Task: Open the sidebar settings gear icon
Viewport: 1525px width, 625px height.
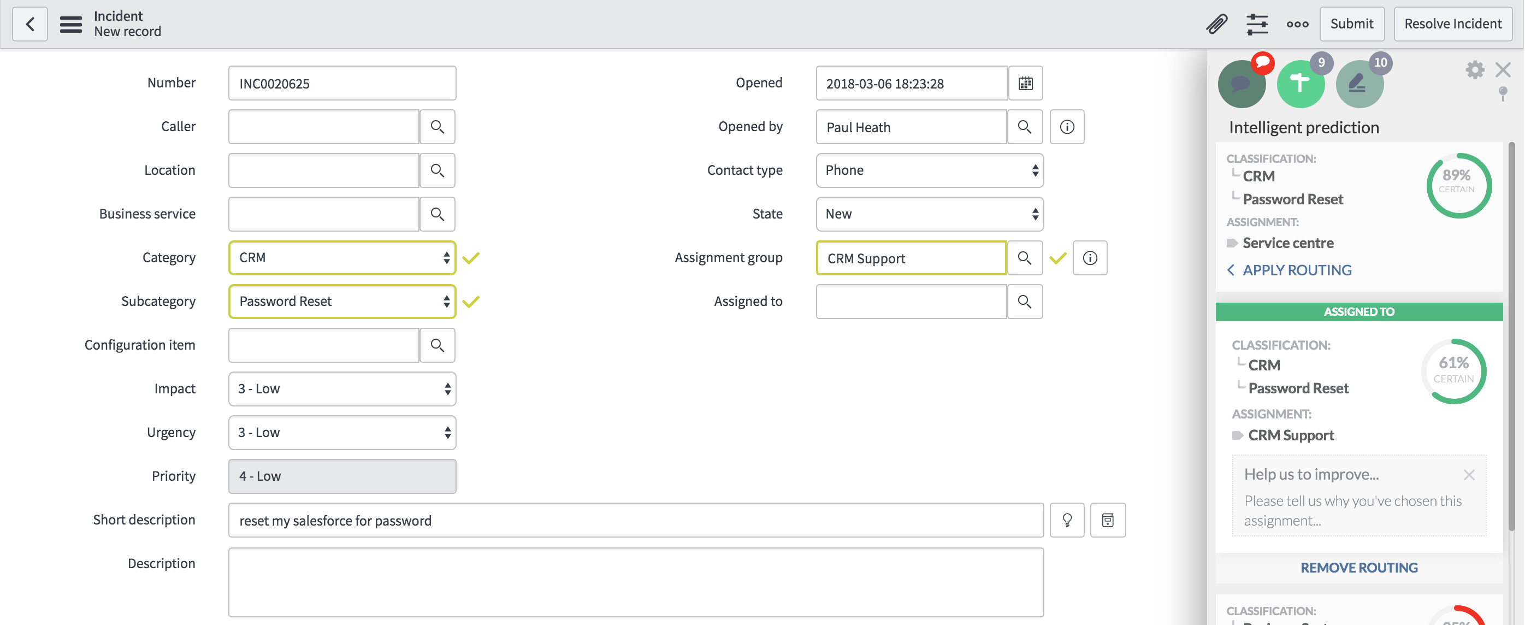Action: pos(1474,70)
